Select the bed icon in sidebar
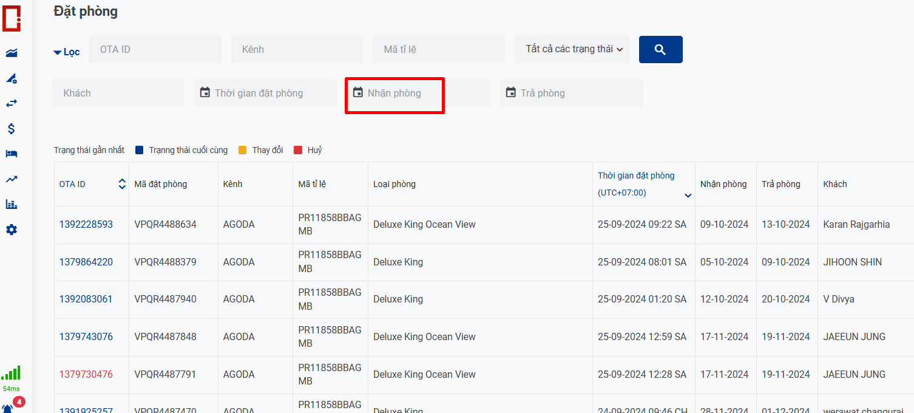Image resolution: width=914 pixels, height=413 pixels. coord(12,154)
